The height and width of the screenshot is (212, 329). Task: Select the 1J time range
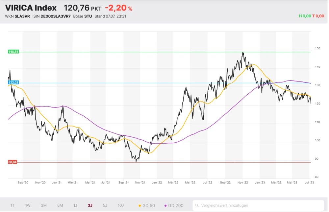(75, 205)
